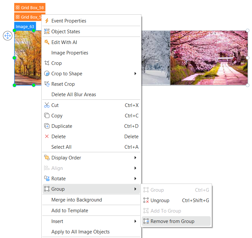Screen dimensions: 252x238
Task: Expand the Crop to Shape submenu
Action: pyautogui.click(x=135, y=74)
